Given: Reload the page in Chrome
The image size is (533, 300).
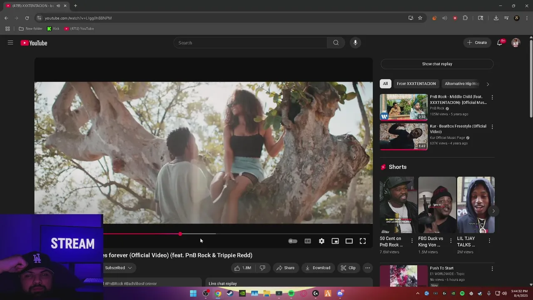Looking at the screenshot, I should [x=27, y=18].
